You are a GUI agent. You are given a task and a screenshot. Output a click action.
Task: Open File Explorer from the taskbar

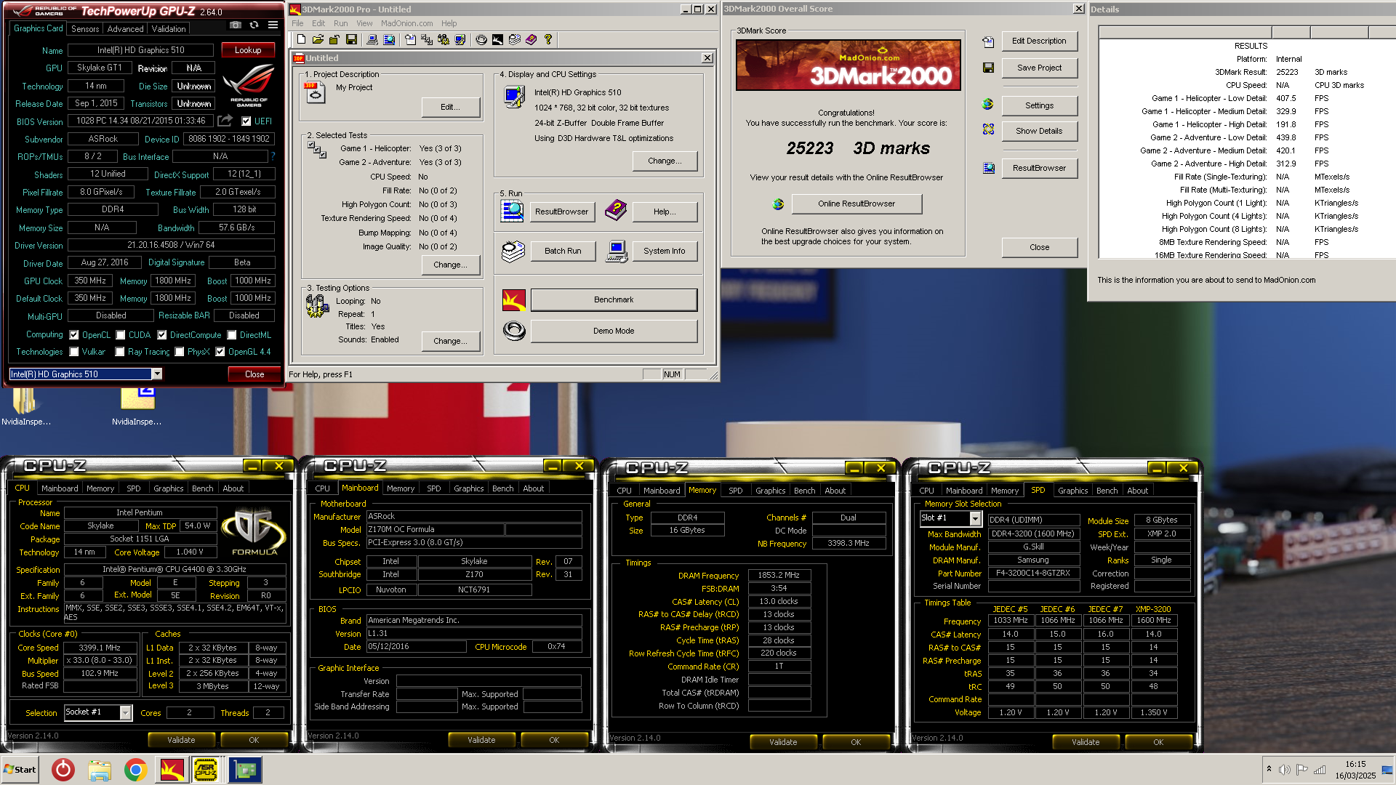[x=100, y=770]
